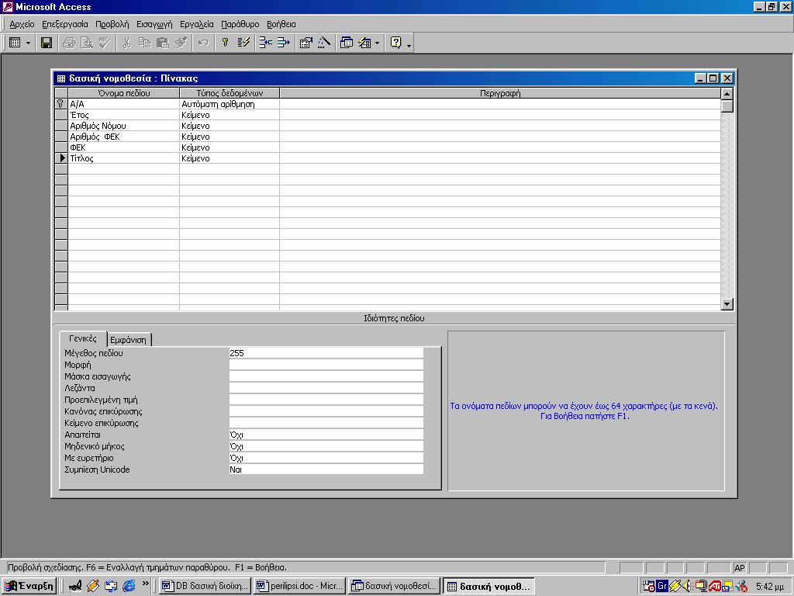This screenshot has width=794, height=596.
Task: Click the field grid scrollbar up arrow
Action: [727, 94]
